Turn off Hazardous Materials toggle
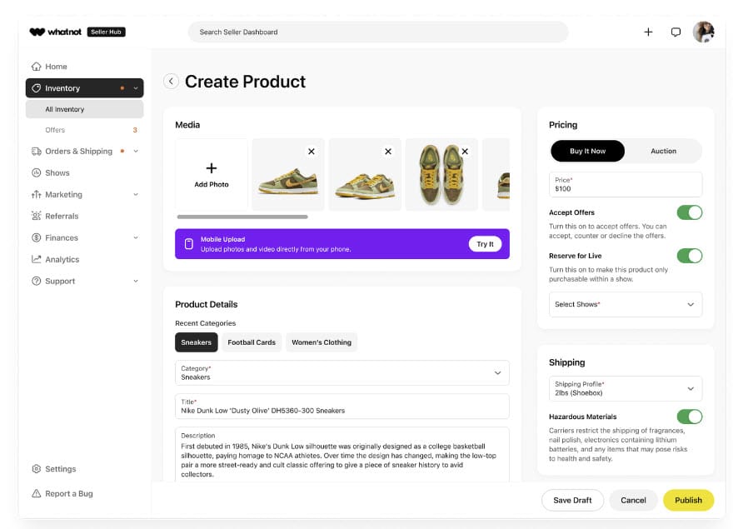The height and width of the screenshot is (529, 733). click(x=689, y=417)
